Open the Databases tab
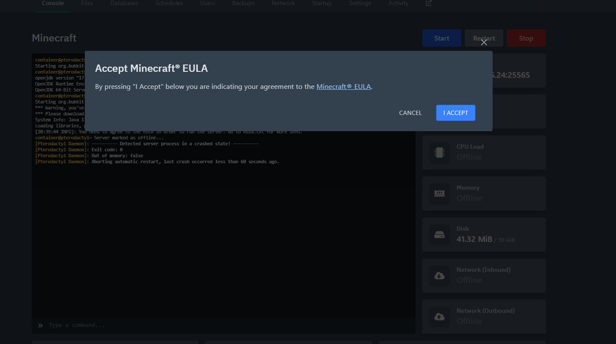This screenshot has height=344, width=616. pos(124,3)
